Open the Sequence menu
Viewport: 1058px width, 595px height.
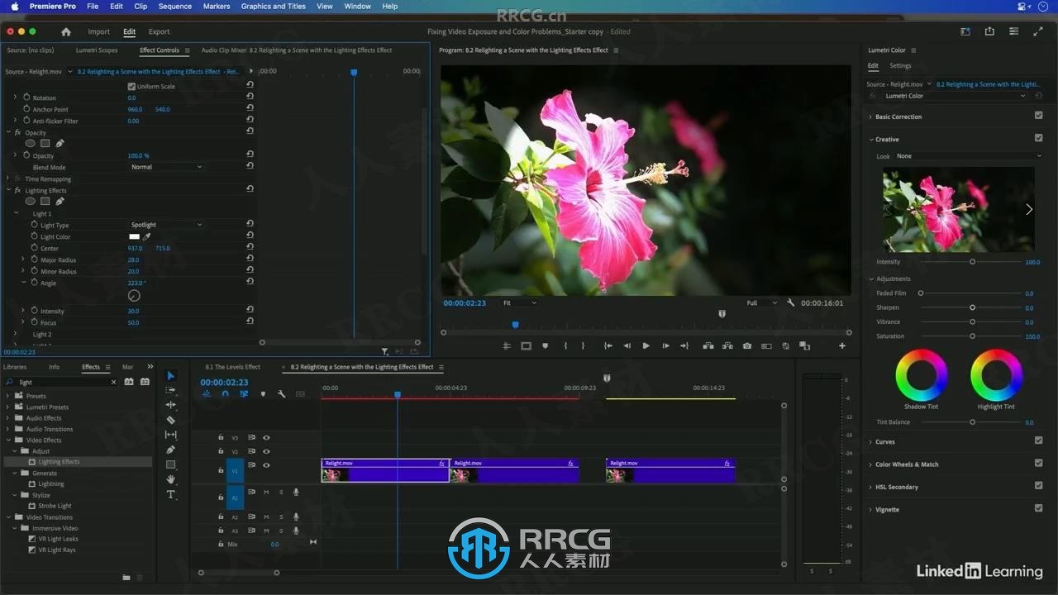pos(175,6)
